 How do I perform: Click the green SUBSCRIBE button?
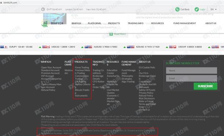(x=205, y=86)
